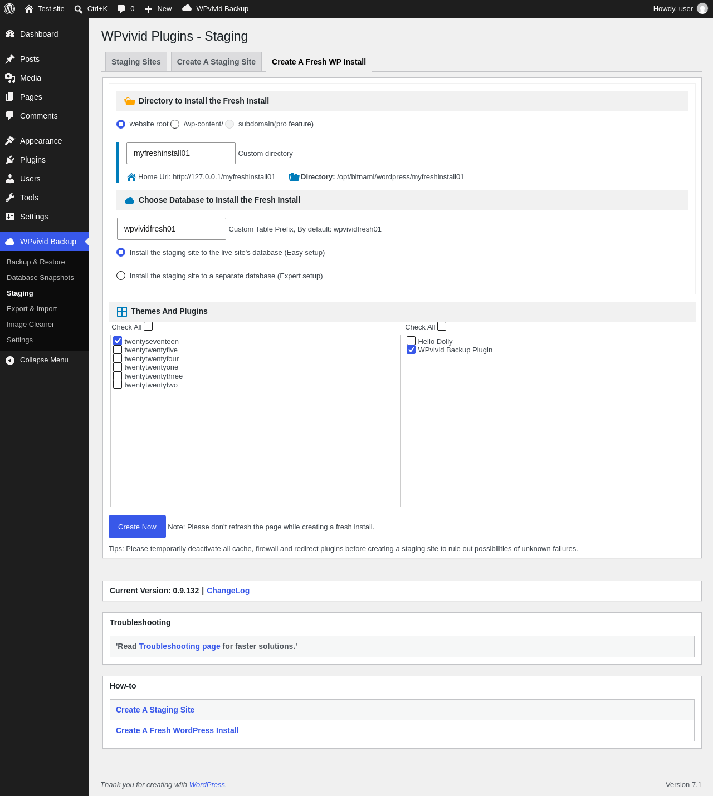Image resolution: width=713 pixels, height=796 pixels.
Task: Click the search magnifier icon Ctrl+K
Action: tap(79, 9)
